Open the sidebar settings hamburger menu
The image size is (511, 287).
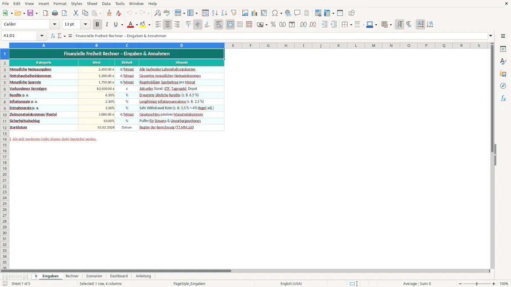503,36
